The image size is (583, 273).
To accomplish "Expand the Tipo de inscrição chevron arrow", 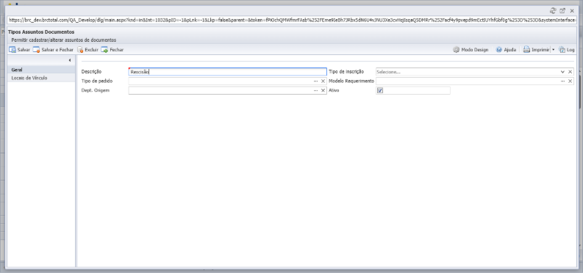I will (x=563, y=72).
